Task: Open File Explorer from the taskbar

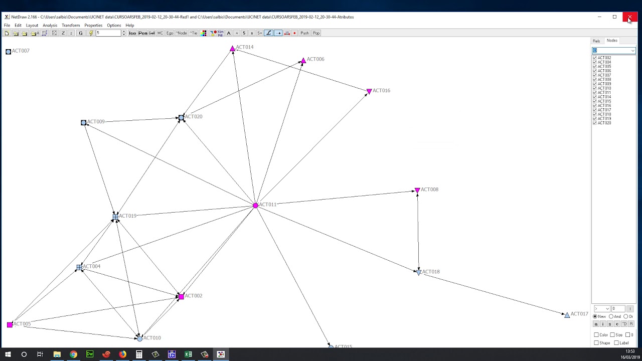Action: (57, 354)
